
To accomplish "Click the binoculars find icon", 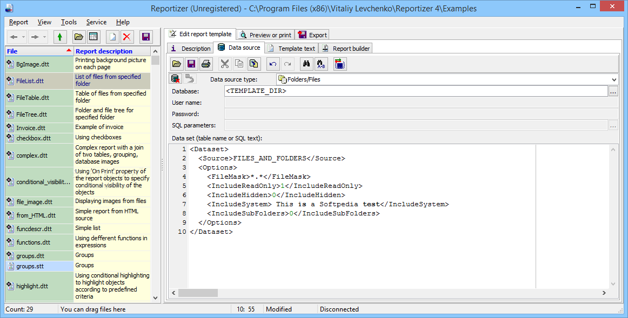I will (306, 64).
